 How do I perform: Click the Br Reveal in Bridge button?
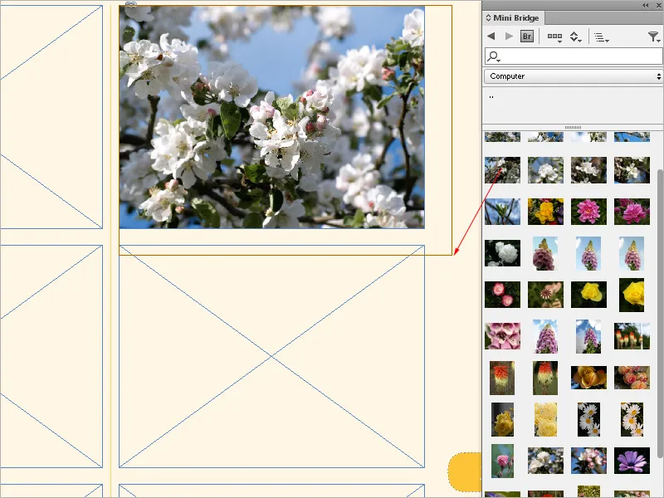[527, 37]
